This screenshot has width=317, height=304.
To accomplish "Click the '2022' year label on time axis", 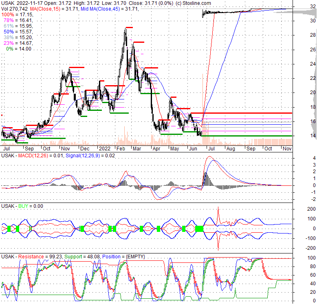I will point(105,149).
